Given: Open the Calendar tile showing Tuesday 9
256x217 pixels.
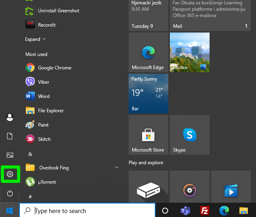Looking at the screenshot, I should [x=148, y=15].
